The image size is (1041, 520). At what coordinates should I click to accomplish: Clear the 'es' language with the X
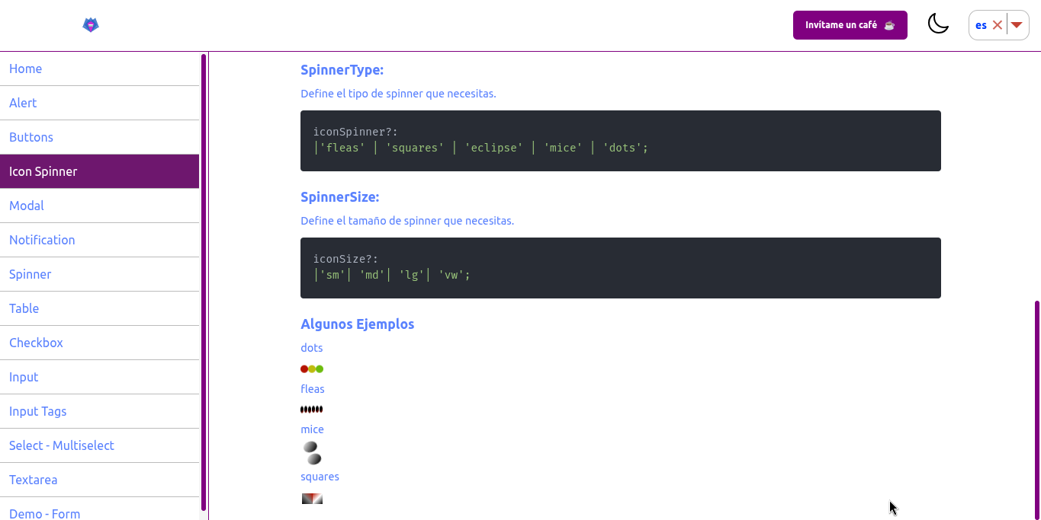coord(997,25)
